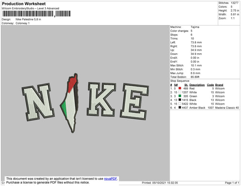
Task: Click the Max Stitch value 10.1 mm
Action: [x=196, y=65]
